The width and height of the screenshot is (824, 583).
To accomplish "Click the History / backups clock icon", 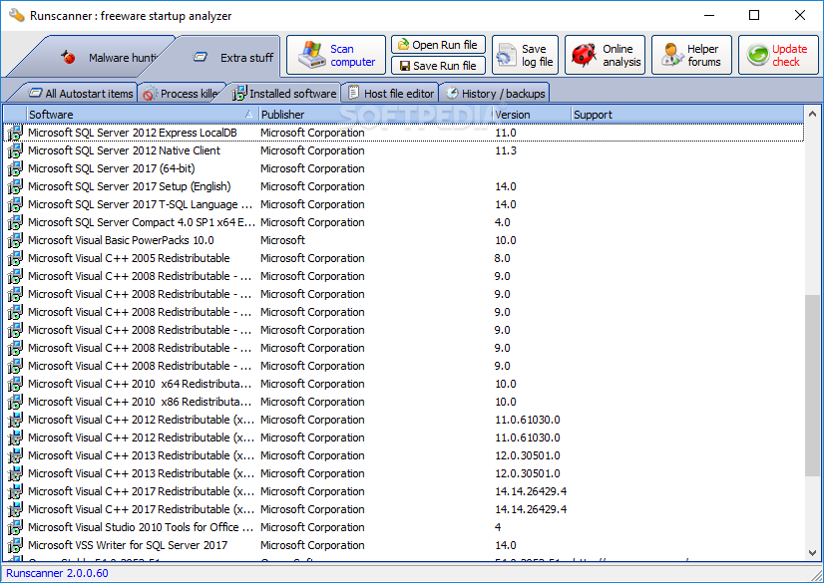I will tap(452, 94).
